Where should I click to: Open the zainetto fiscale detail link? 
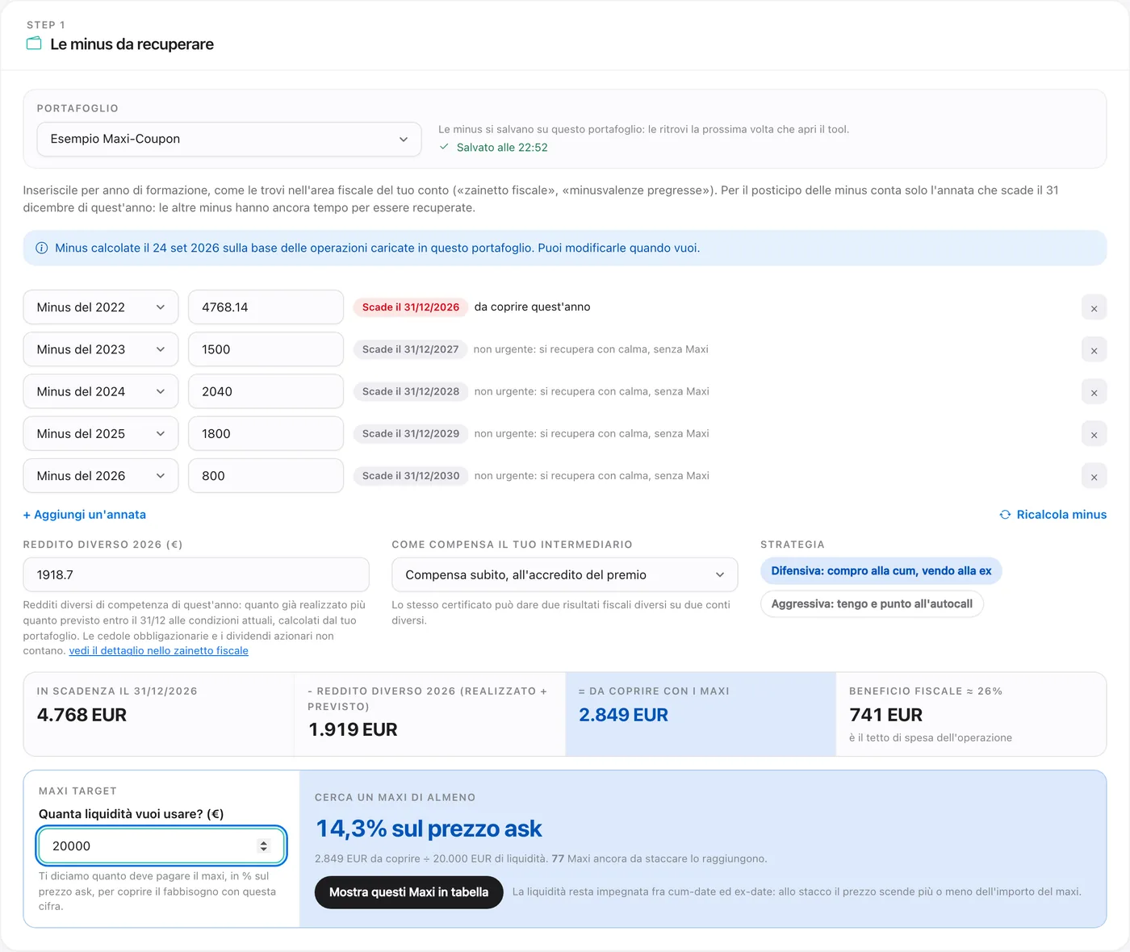(x=159, y=651)
